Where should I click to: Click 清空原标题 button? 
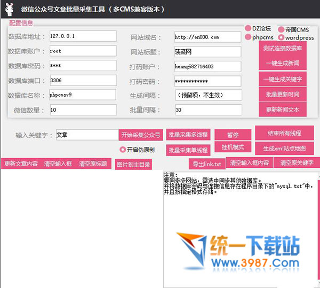click(x=93, y=164)
